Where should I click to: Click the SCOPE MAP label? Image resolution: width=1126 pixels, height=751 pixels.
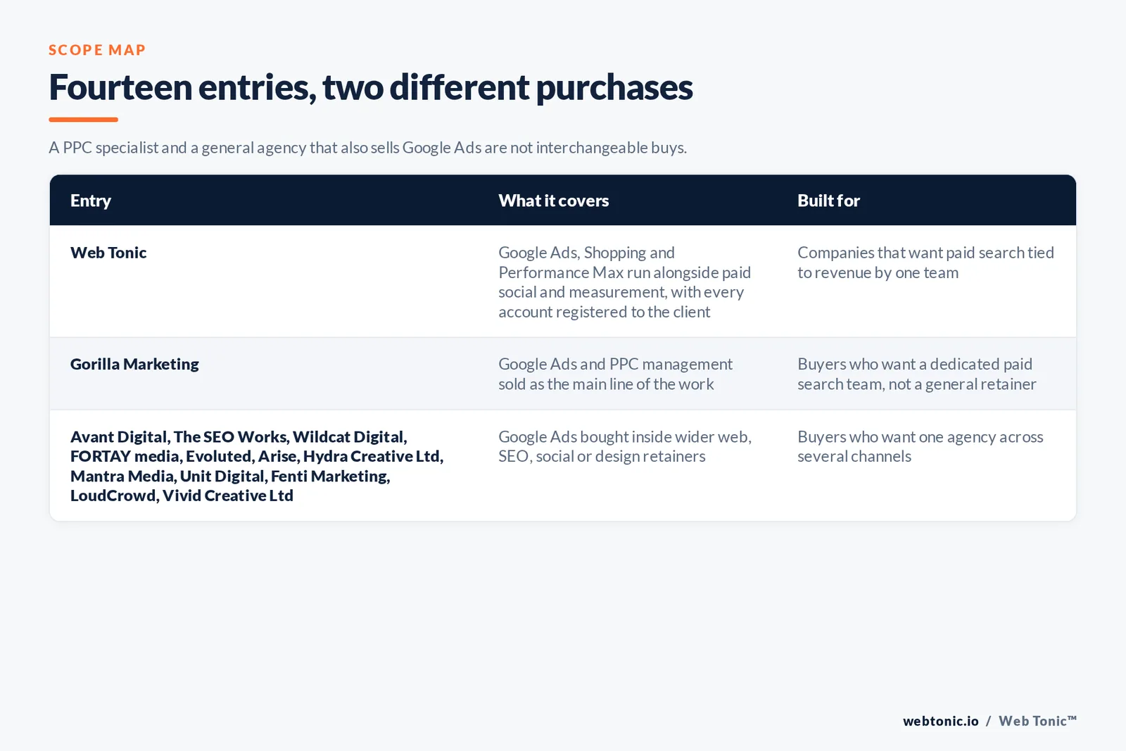coord(97,50)
